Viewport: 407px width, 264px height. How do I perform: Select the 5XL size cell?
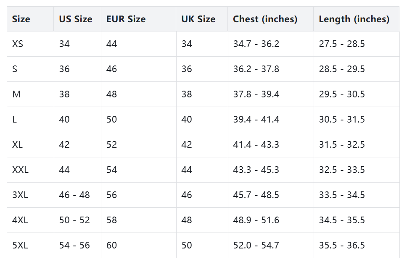20,246
